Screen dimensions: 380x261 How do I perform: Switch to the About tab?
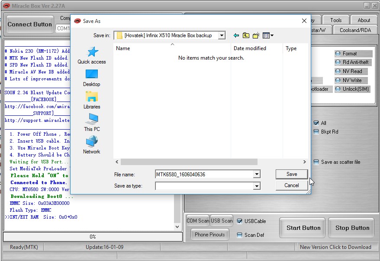[364, 20]
